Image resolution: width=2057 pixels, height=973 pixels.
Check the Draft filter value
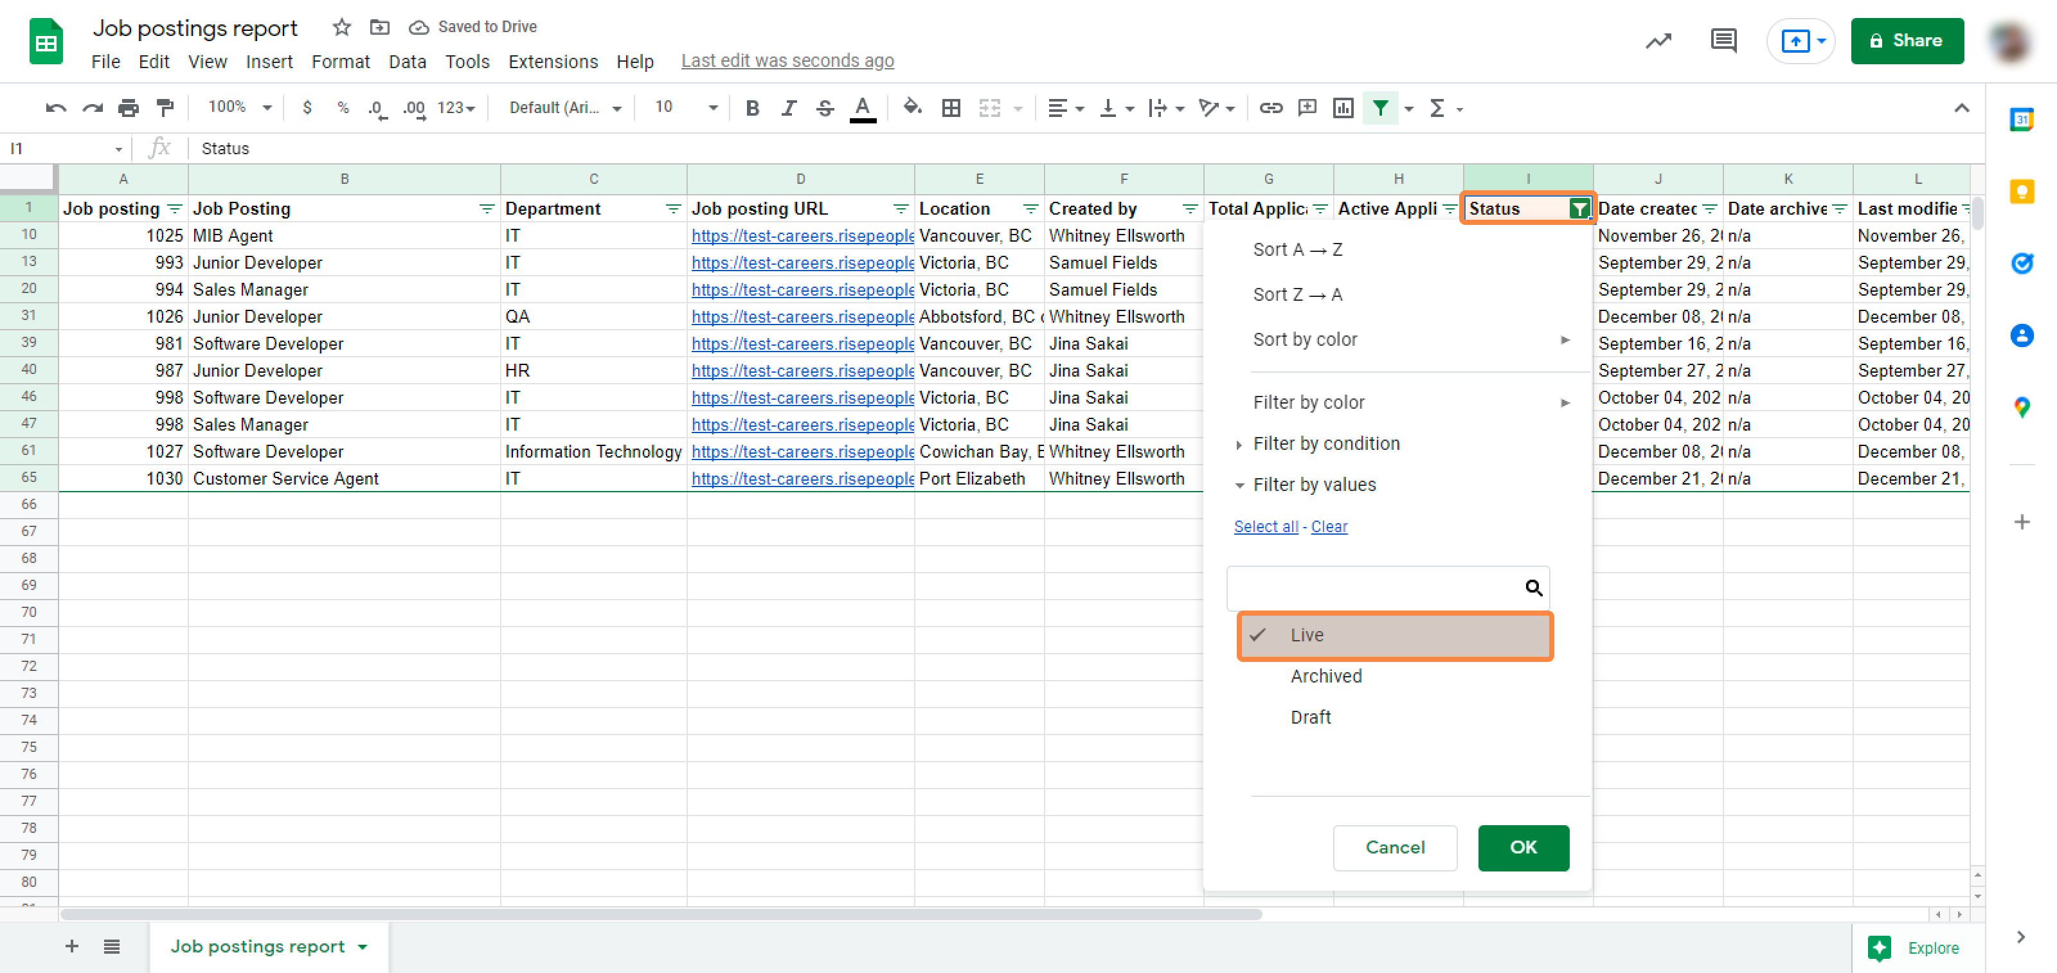(1311, 718)
